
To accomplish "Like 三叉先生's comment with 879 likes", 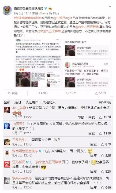I will coord(106,144).
